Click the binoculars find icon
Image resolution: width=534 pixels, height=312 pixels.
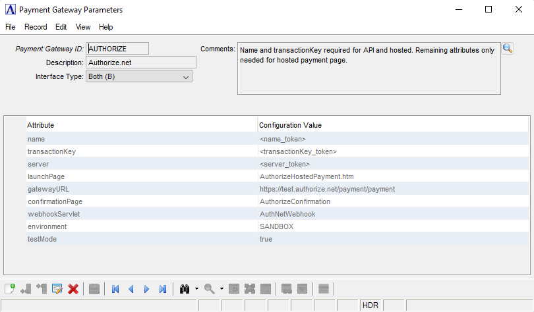point(184,289)
